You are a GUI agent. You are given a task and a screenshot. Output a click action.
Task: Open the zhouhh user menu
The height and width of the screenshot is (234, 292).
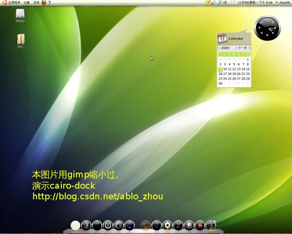[x=283, y=2]
